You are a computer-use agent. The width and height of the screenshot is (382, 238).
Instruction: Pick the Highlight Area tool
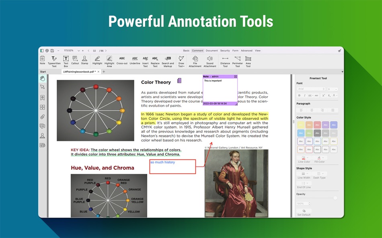pos(109,61)
